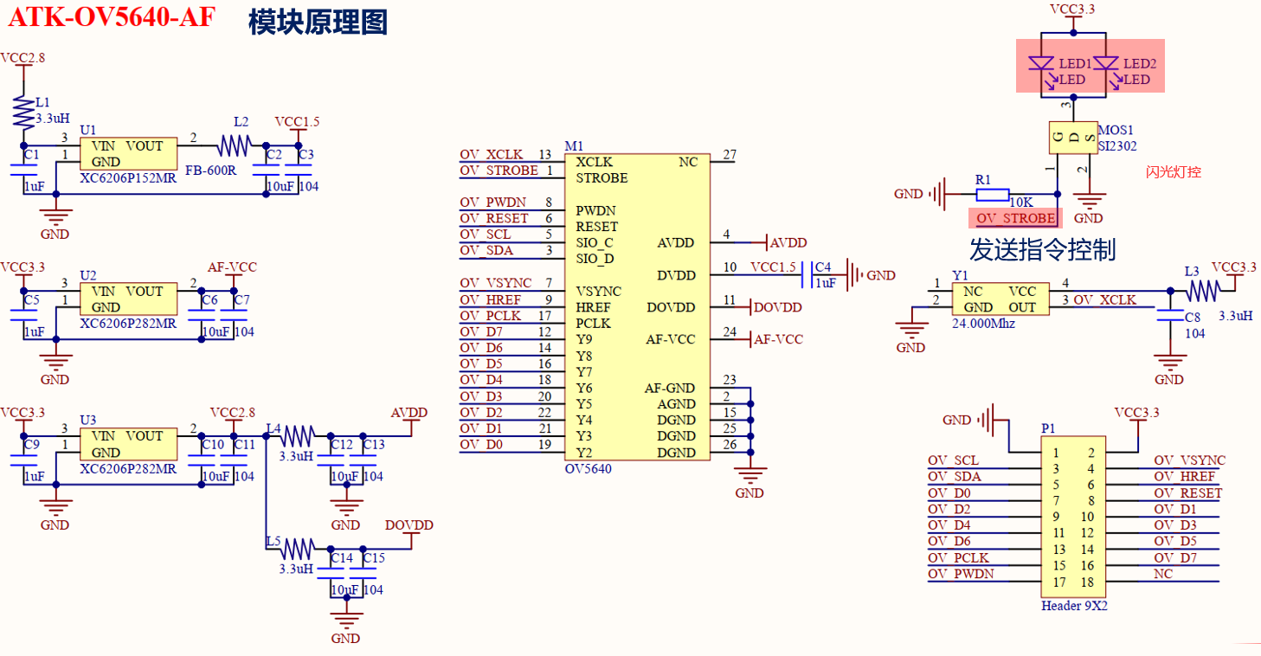Viewport: 1261px width, 656px height.
Task: Click the MOS1 transistor block
Action: click(1072, 137)
